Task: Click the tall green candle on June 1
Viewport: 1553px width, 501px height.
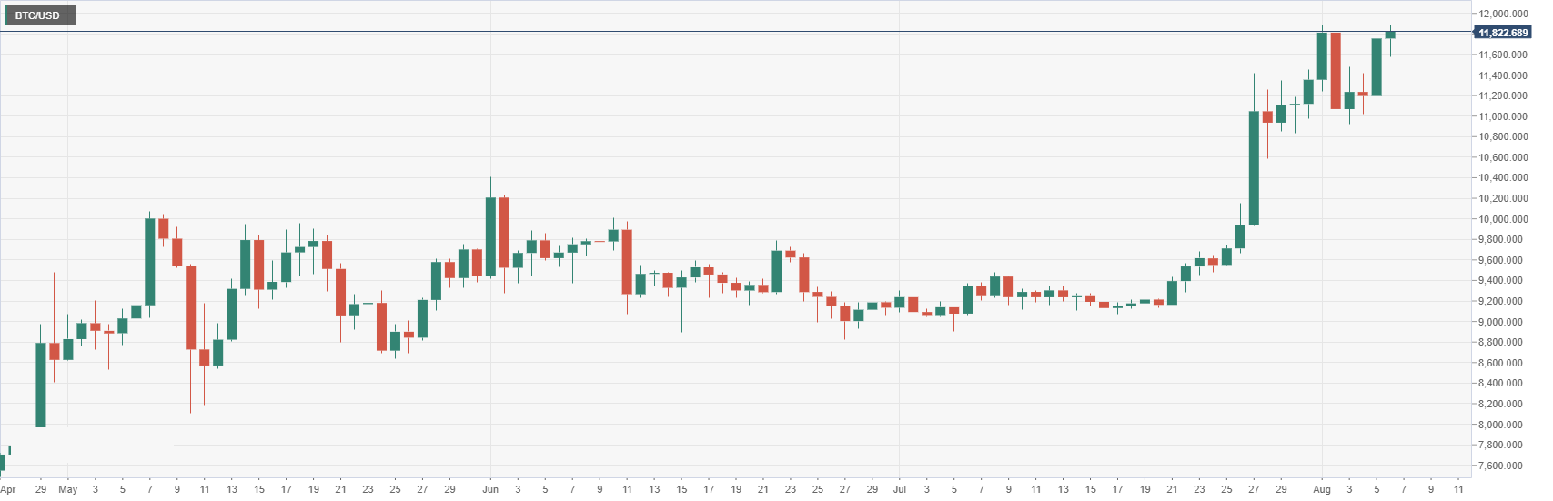Action: [x=490, y=236]
